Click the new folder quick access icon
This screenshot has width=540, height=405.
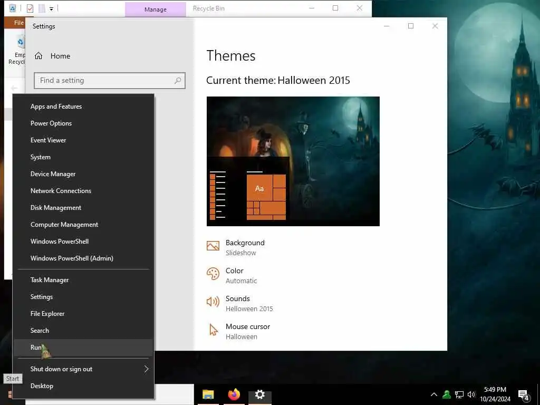42,8
